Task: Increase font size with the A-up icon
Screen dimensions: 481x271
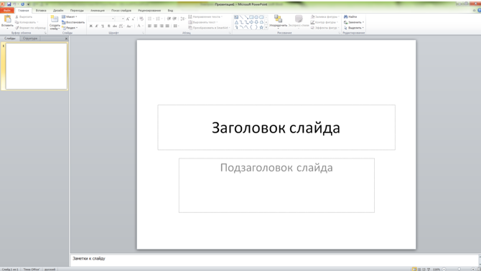Action: [128, 19]
